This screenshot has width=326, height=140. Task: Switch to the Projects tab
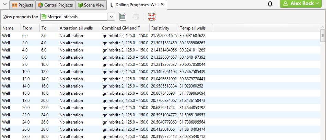pos(23,5)
